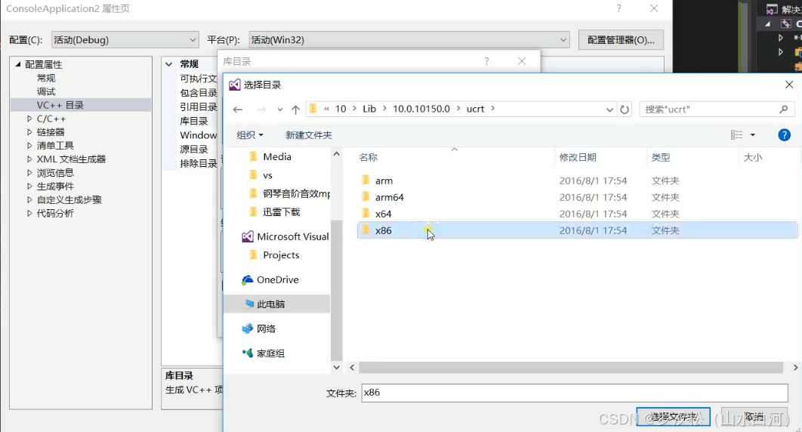Screen dimensions: 802x432
Task: Select OneDrive in navigation pane
Action: point(277,279)
